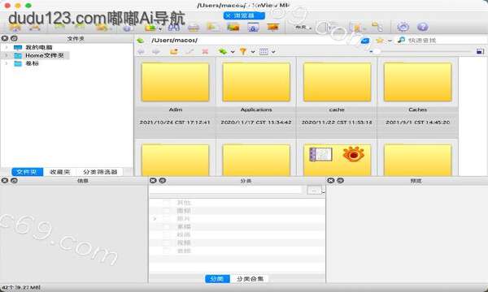Viewport: 488px width, 292px height.
Task: Check the fourth category checkbox in list
Action: 167,227
